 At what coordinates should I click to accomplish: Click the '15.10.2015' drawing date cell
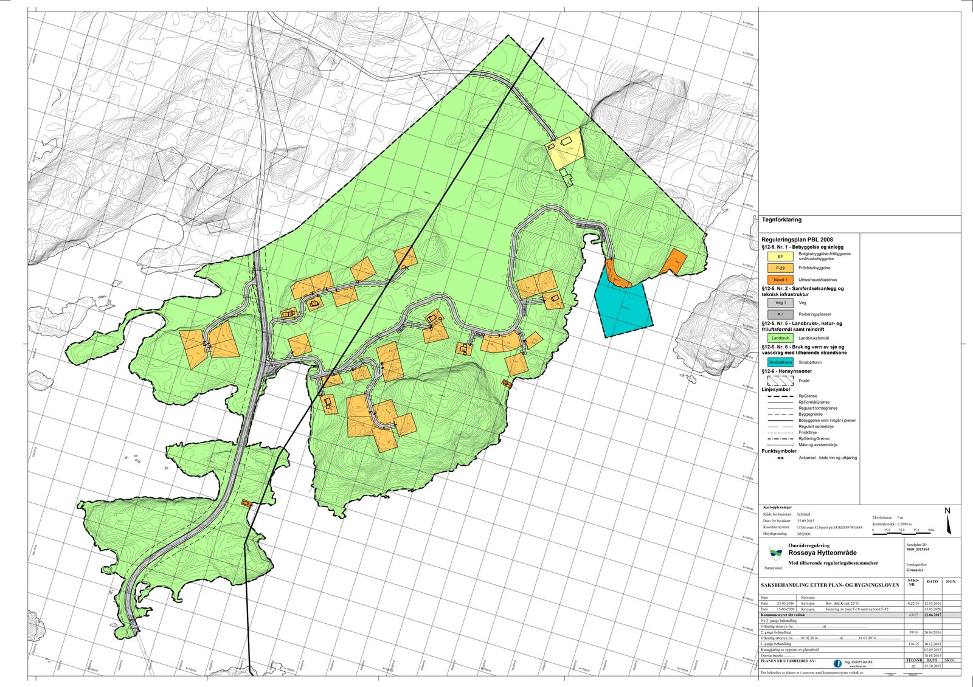point(932,666)
